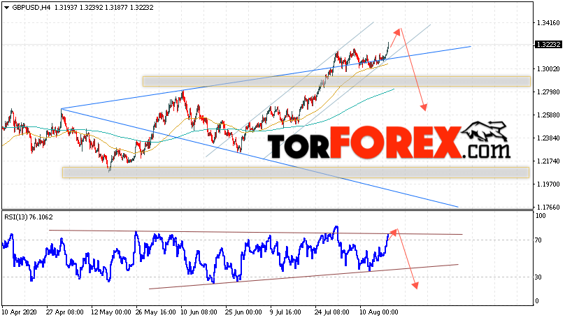This screenshot has width=565, height=320.
Task: Select the lower gray support zone rectangle
Action: [x=296, y=173]
